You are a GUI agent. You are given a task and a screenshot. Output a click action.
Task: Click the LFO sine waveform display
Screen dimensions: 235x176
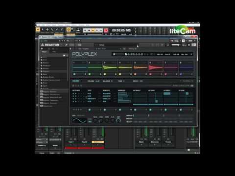pos(79,120)
